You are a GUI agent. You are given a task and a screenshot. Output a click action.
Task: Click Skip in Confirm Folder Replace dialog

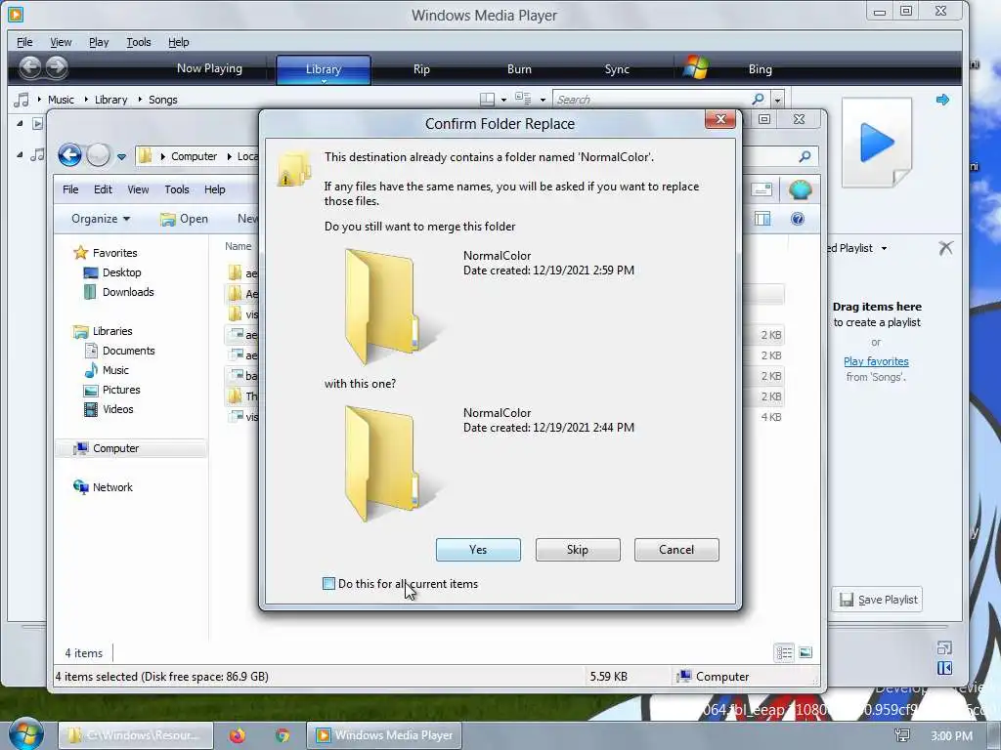tap(578, 550)
